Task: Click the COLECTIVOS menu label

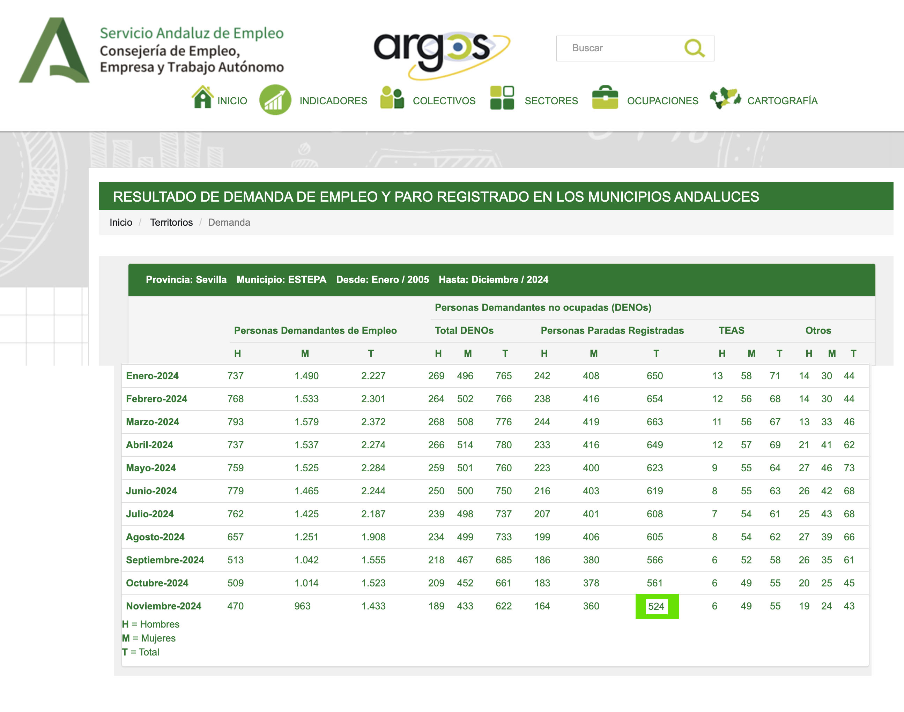Action: [x=444, y=101]
